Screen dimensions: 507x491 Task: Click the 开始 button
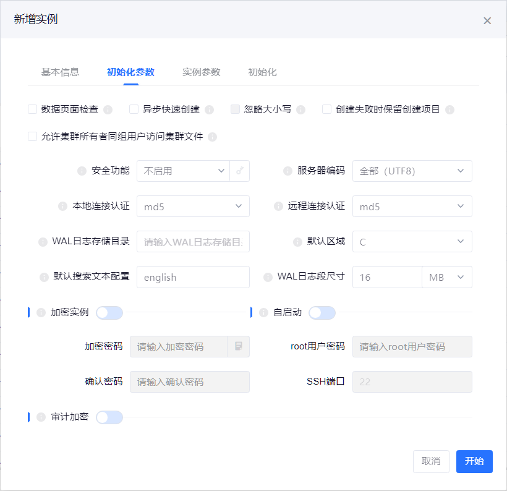(x=474, y=461)
